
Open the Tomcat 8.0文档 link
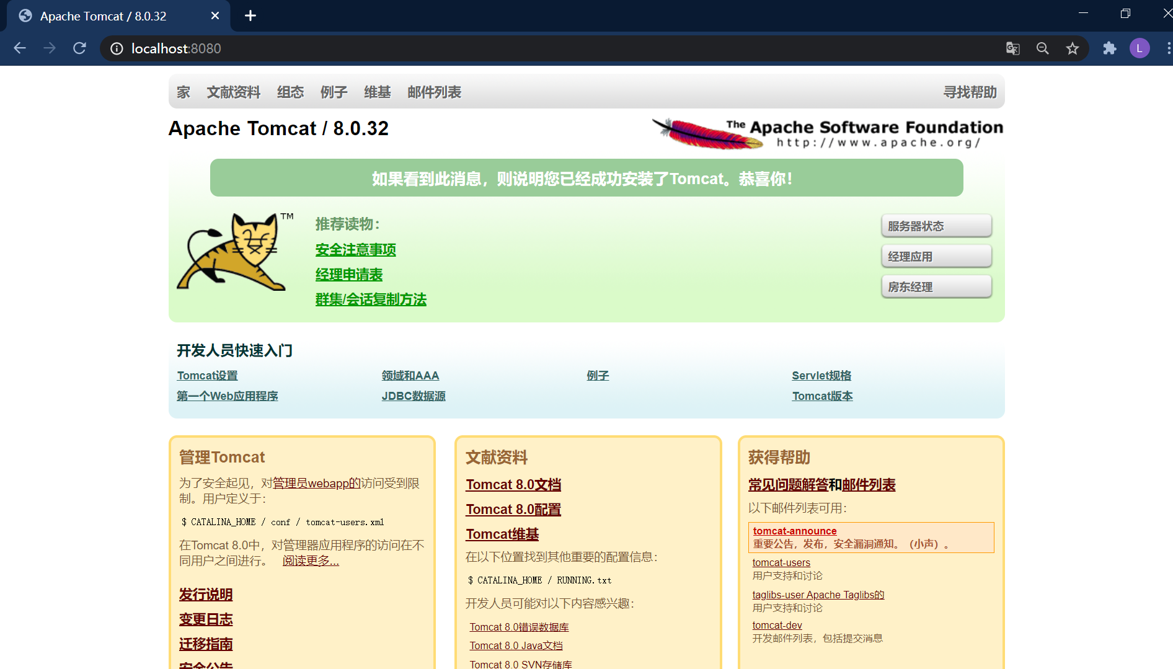[513, 484]
